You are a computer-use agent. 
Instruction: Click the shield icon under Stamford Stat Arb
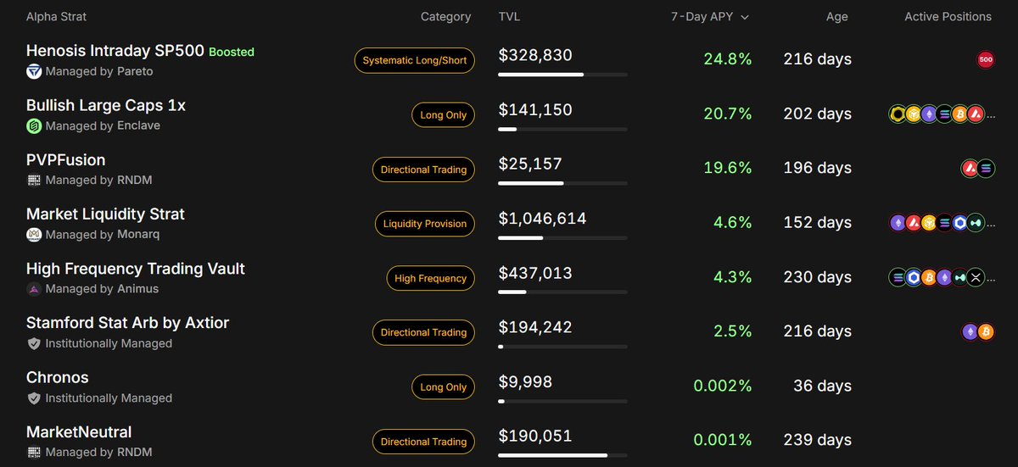pyautogui.click(x=34, y=343)
